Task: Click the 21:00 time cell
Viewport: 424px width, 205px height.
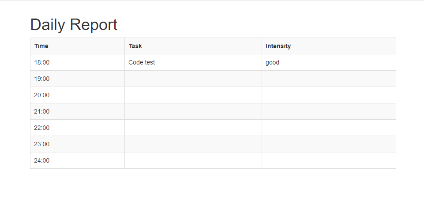Action: [42, 111]
